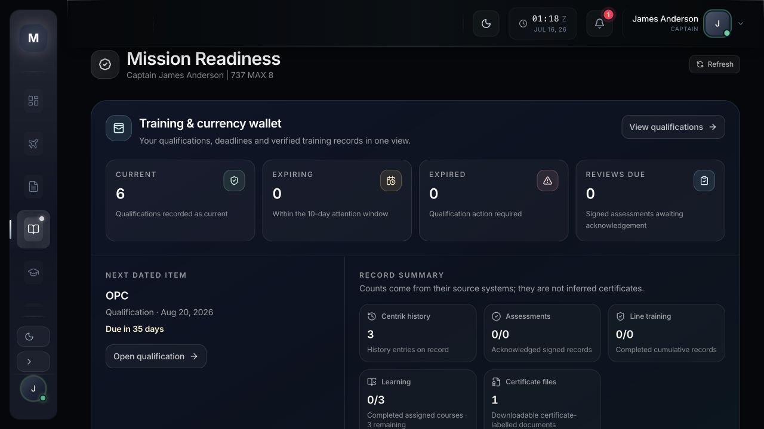Click the shield icon on Current card
The height and width of the screenshot is (429, 764).
(x=234, y=181)
